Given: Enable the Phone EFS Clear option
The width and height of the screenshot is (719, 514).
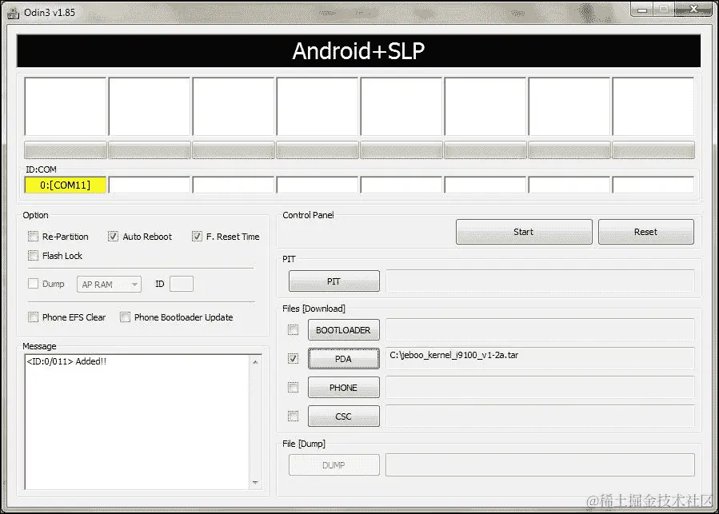Looking at the screenshot, I should tap(33, 317).
